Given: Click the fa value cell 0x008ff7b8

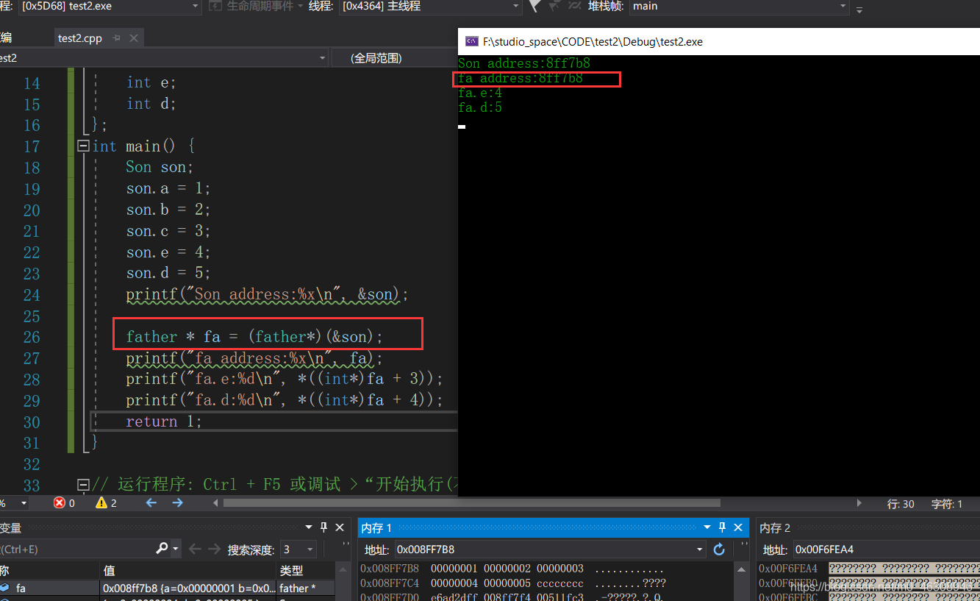Looking at the screenshot, I should (188, 588).
